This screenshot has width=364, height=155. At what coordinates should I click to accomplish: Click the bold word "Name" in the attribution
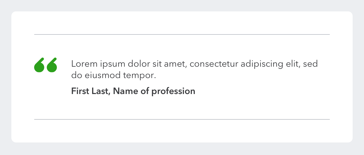[x=125, y=91]
